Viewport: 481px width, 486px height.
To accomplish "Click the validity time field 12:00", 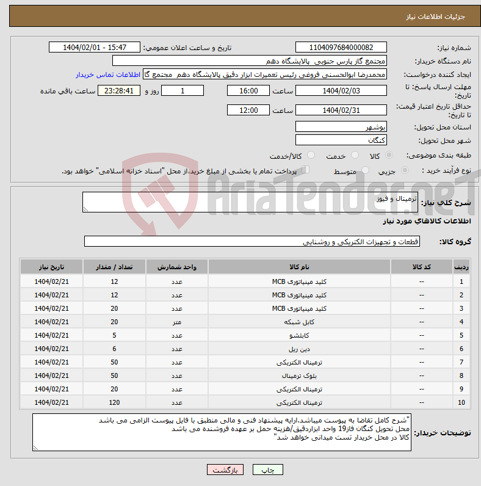I will click(248, 110).
